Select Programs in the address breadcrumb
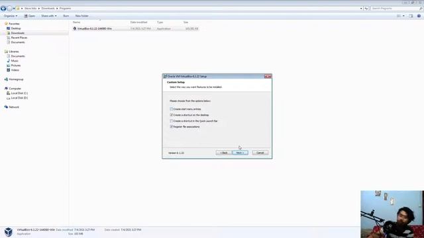The image size is (424, 238). click(65, 9)
